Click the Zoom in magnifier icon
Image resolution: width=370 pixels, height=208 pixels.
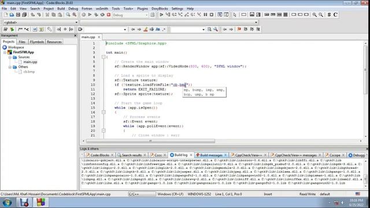[x=314, y=15]
